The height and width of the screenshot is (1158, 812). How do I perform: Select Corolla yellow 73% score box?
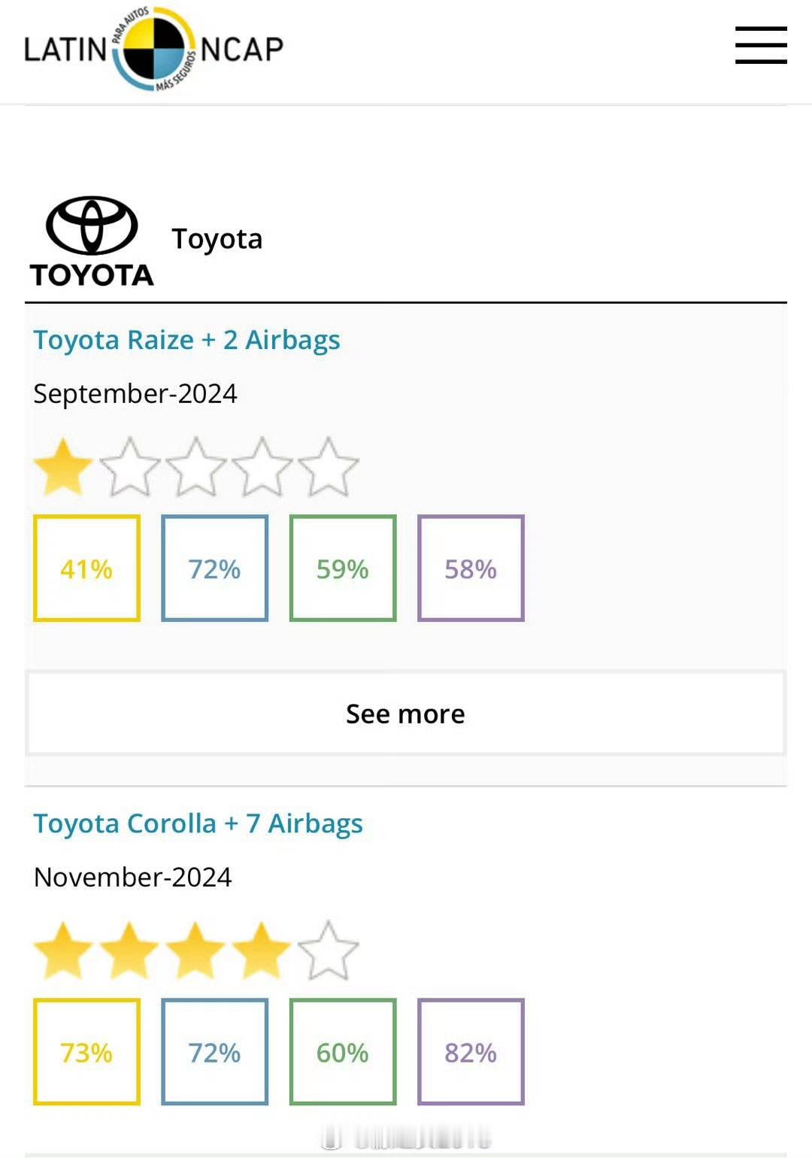point(86,1052)
